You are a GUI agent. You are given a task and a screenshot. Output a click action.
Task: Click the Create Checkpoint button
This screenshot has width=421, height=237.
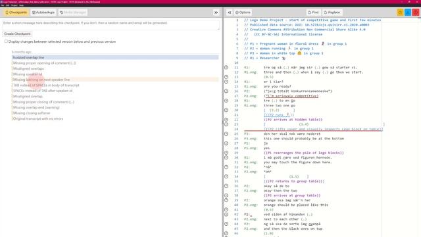tap(17, 34)
